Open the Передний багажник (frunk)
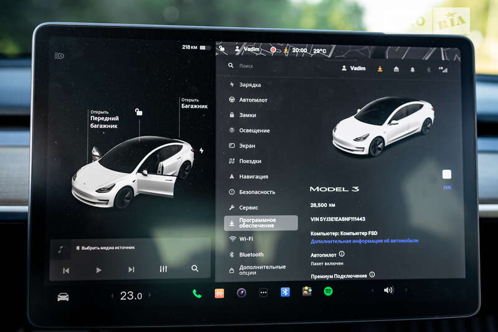This screenshot has width=498, height=332. (x=105, y=120)
